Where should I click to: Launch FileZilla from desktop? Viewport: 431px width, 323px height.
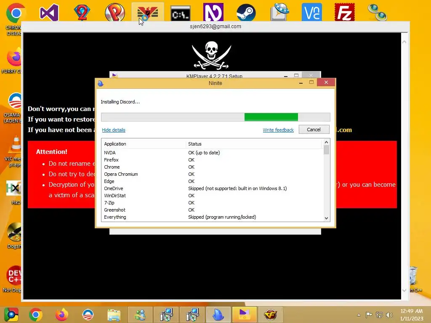(344, 13)
